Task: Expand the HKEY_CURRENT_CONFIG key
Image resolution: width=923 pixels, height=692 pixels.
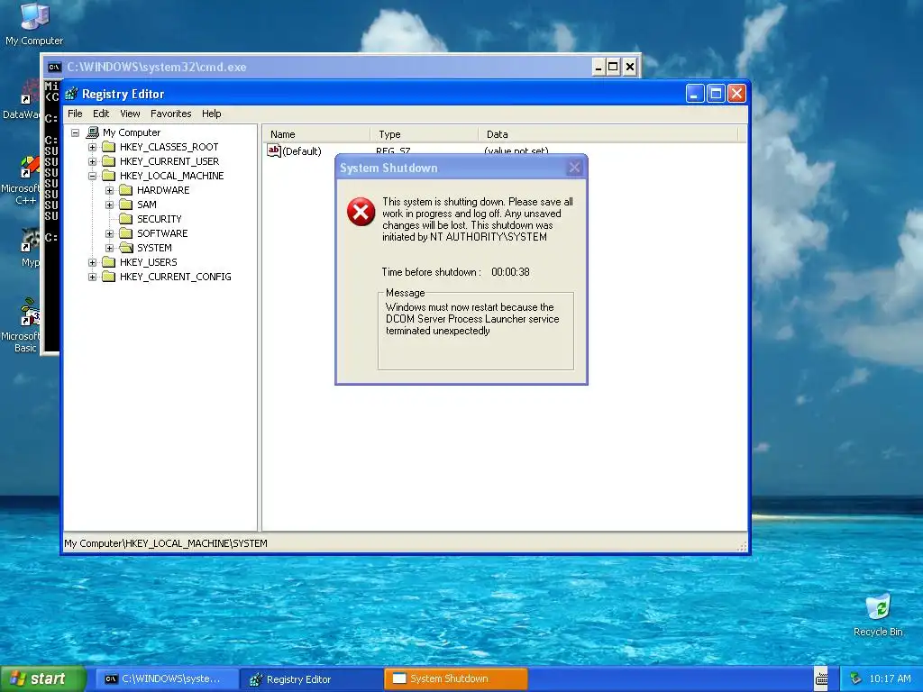Action: (x=93, y=278)
